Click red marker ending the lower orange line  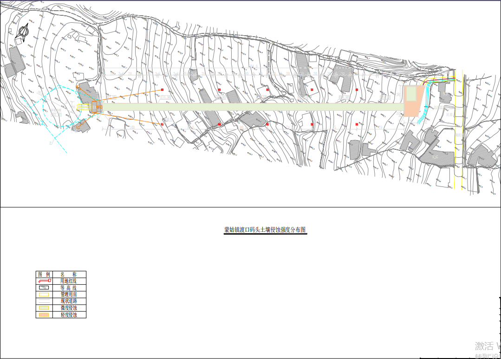tap(162, 124)
